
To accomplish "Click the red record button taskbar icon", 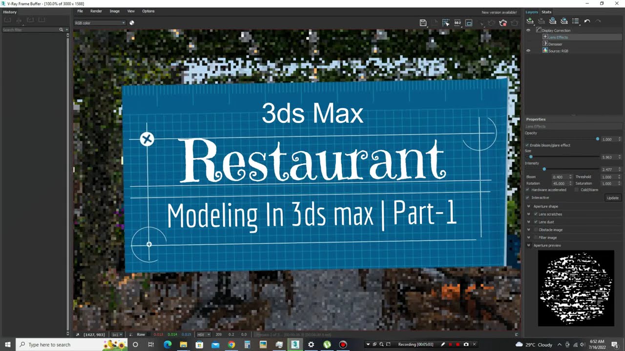I will point(343,345).
